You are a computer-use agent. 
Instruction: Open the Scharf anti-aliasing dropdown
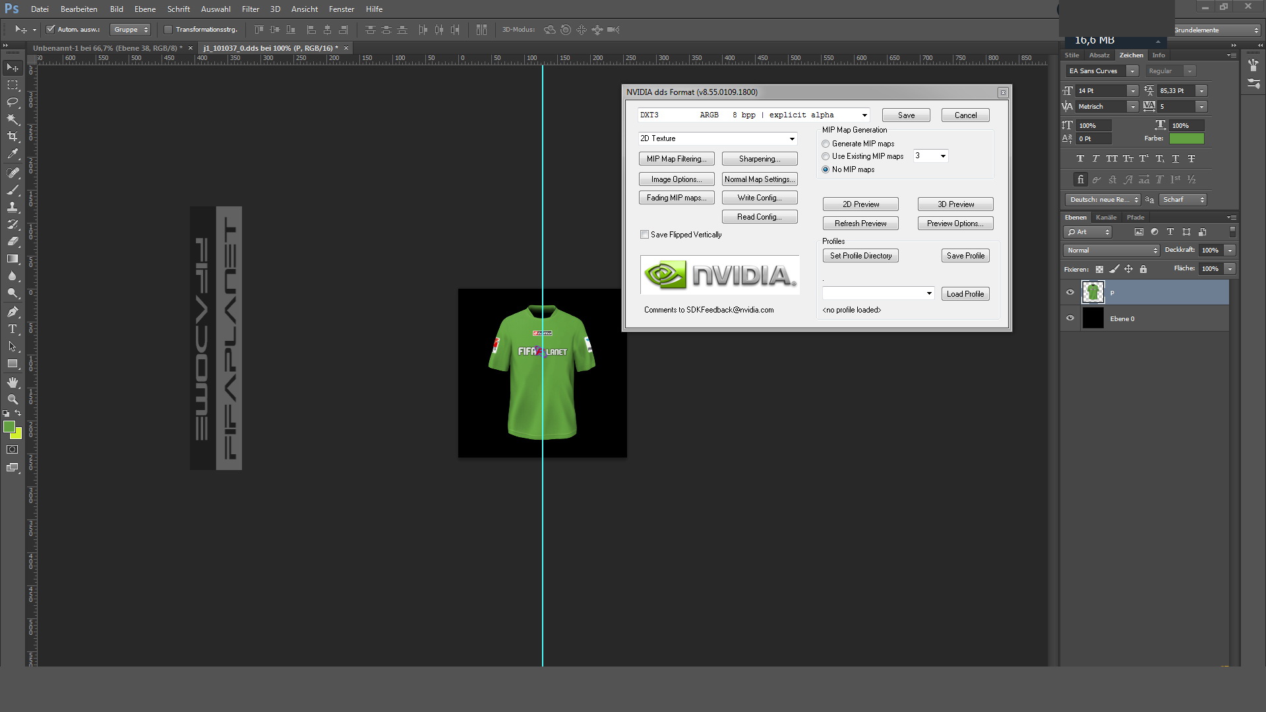(x=1183, y=200)
